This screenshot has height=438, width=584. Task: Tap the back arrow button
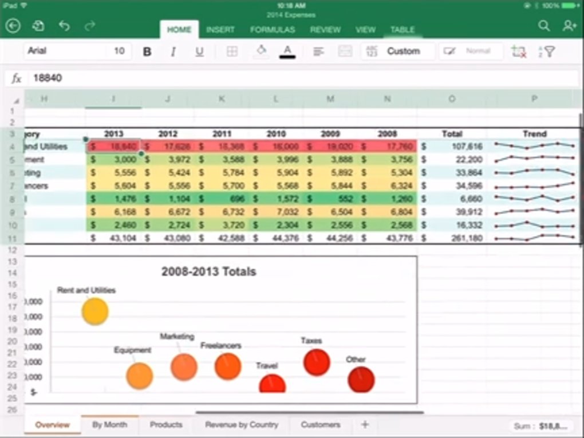pyautogui.click(x=13, y=26)
